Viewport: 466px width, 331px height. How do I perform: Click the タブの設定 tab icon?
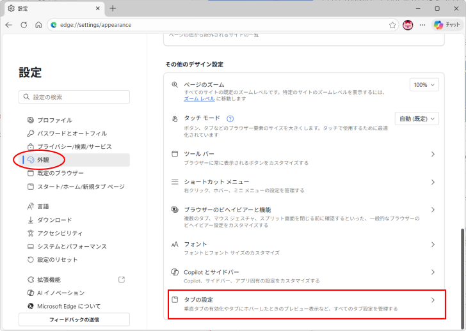175,300
